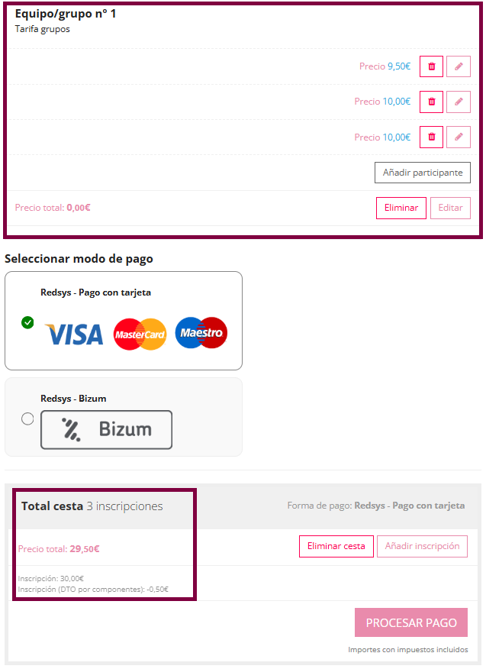Delete the participant priced 9,50€
Image resolution: width=486 pixels, height=669 pixels.
pos(431,66)
